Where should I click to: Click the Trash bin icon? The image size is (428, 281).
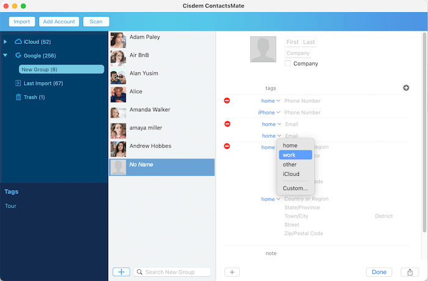pos(18,97)
